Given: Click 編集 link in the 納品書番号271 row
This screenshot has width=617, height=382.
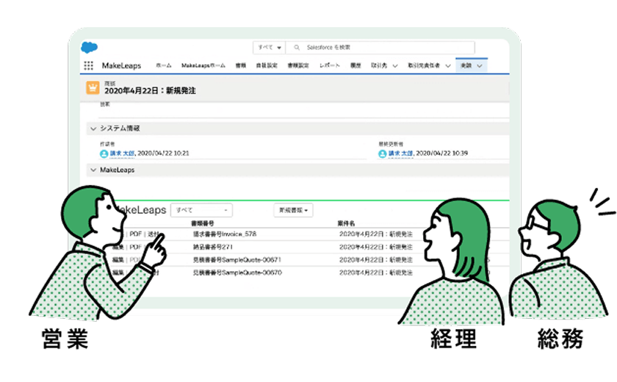Looking at the screenshot, I should [118, 247].
